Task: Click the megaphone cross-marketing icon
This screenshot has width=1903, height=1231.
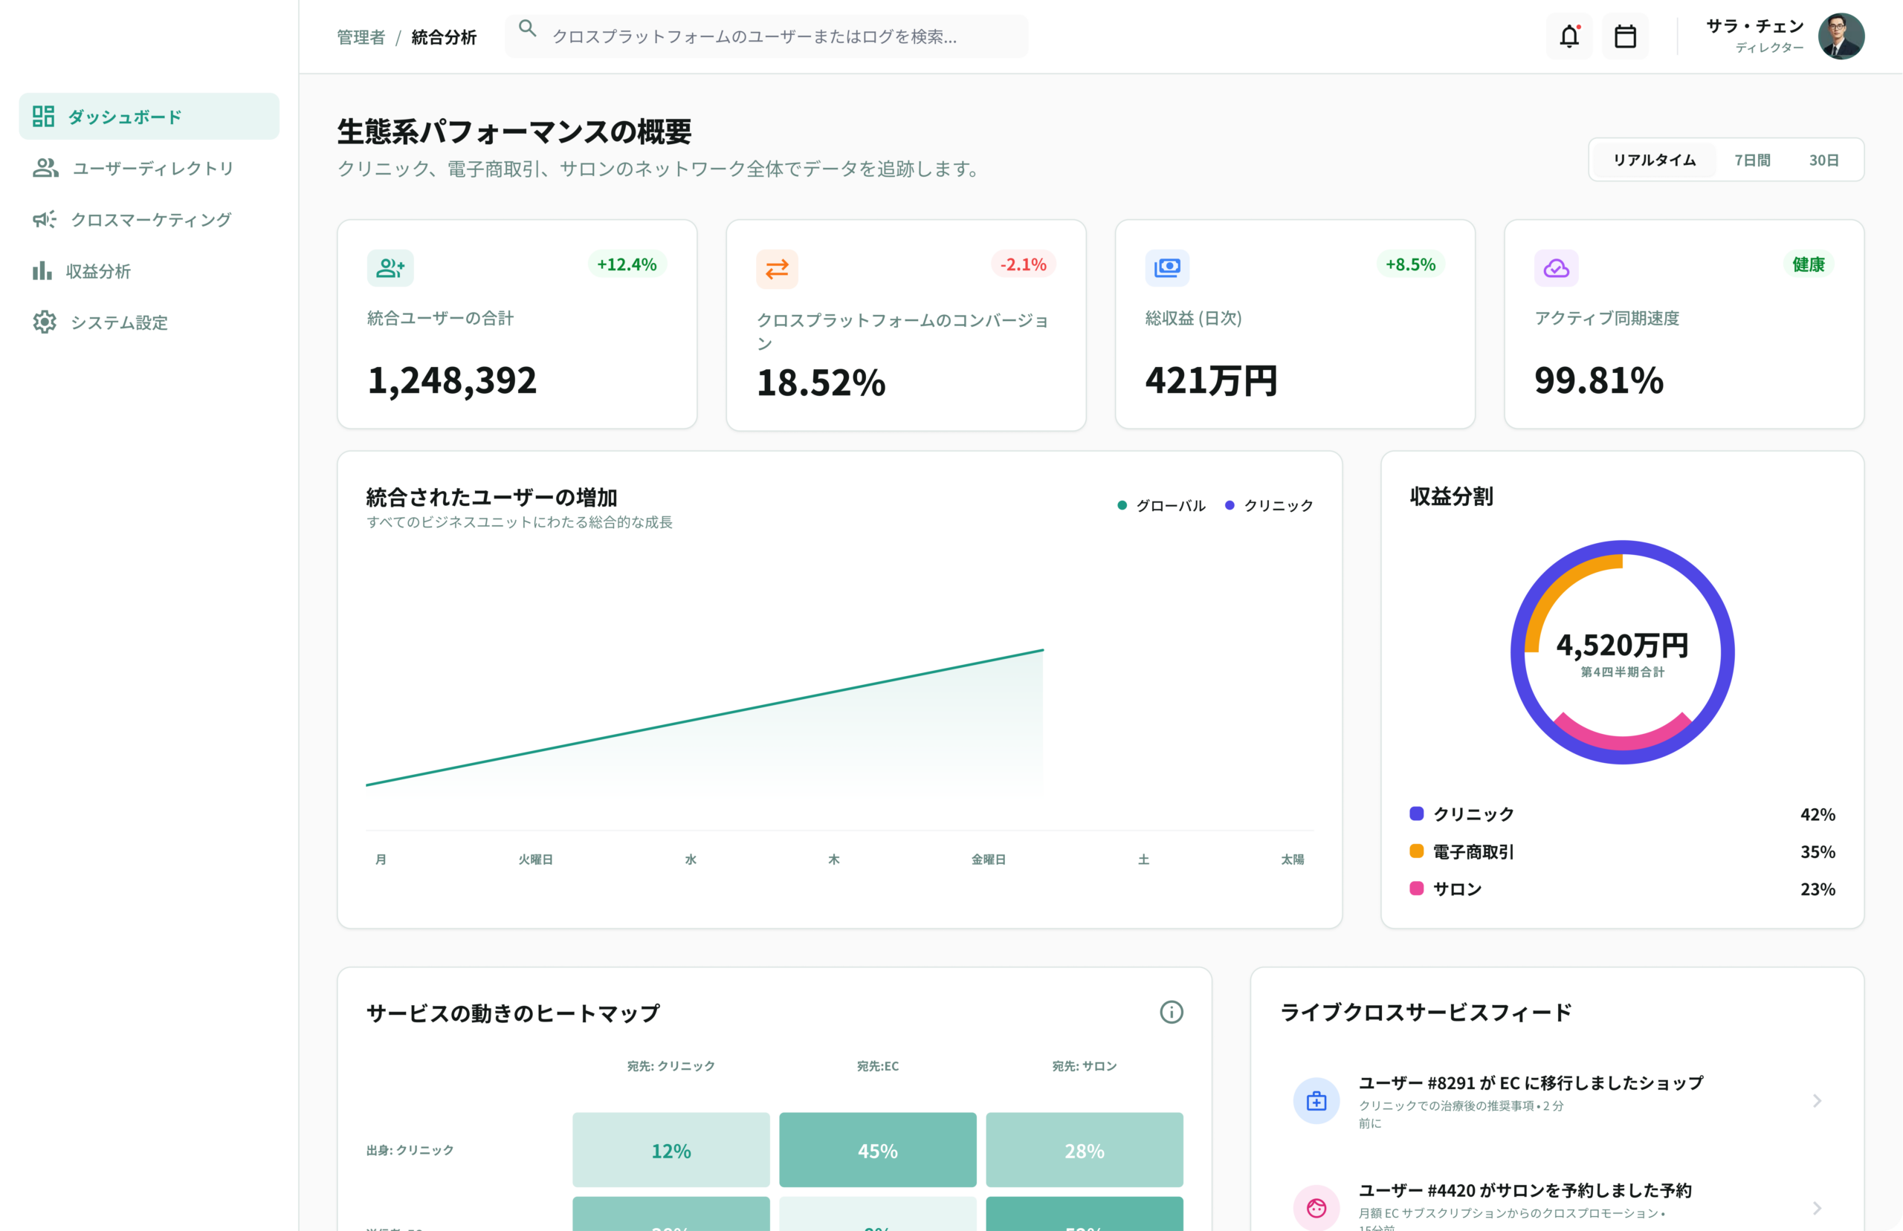Action: pyautogui.click(x=44, y=219)
